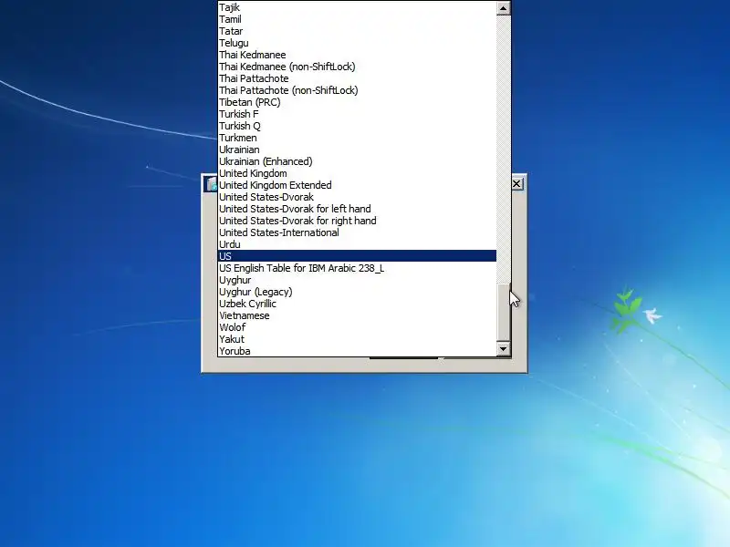Choose Tatar from the list
The height and width of the screenshot is (547, 730).
[x=357, y=31]
